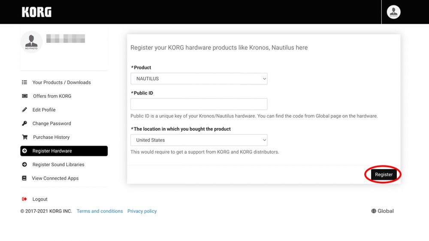Focus the Public ID input field
This screenshot has height=241, width=429.
pos(199,104)
